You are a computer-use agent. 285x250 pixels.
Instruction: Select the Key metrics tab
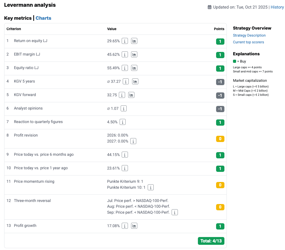[x=18, y=18]
